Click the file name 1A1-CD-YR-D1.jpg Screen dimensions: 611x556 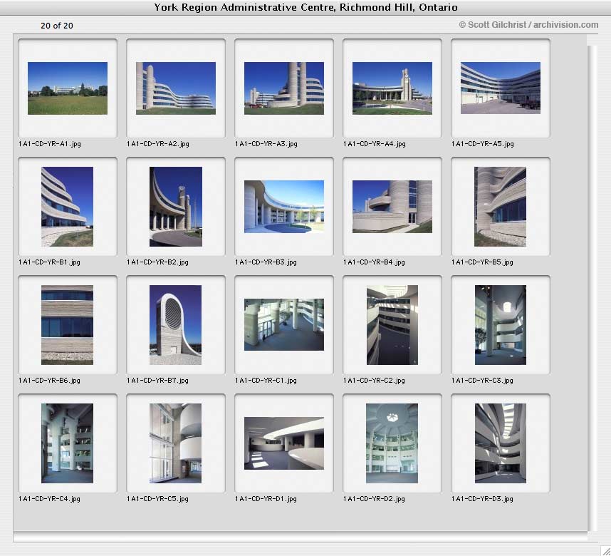pyautogui.click(x=266, y=499)
